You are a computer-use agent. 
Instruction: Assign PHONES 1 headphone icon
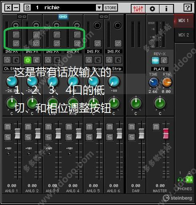(x=180, y=180)
